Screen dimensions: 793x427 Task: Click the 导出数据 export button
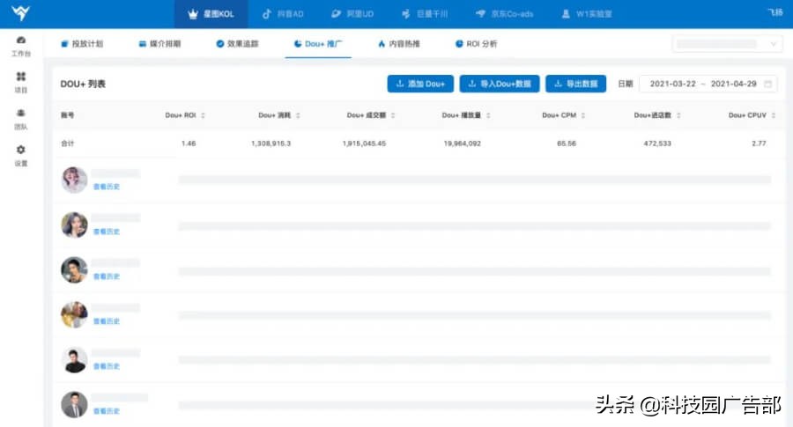(575, 84)
